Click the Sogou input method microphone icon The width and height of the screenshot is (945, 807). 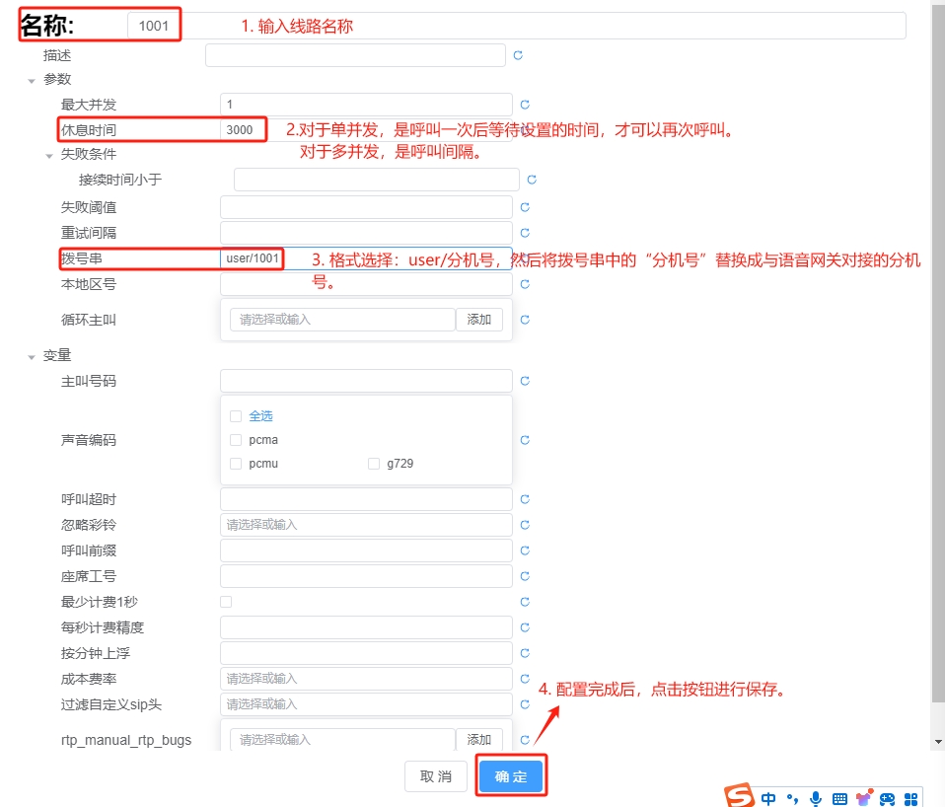click(816, 798)
